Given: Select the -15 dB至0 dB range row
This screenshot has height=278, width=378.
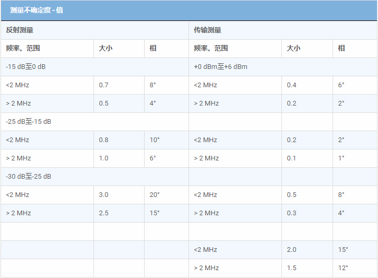Looking at the screenshot, I should click(26, 67).
